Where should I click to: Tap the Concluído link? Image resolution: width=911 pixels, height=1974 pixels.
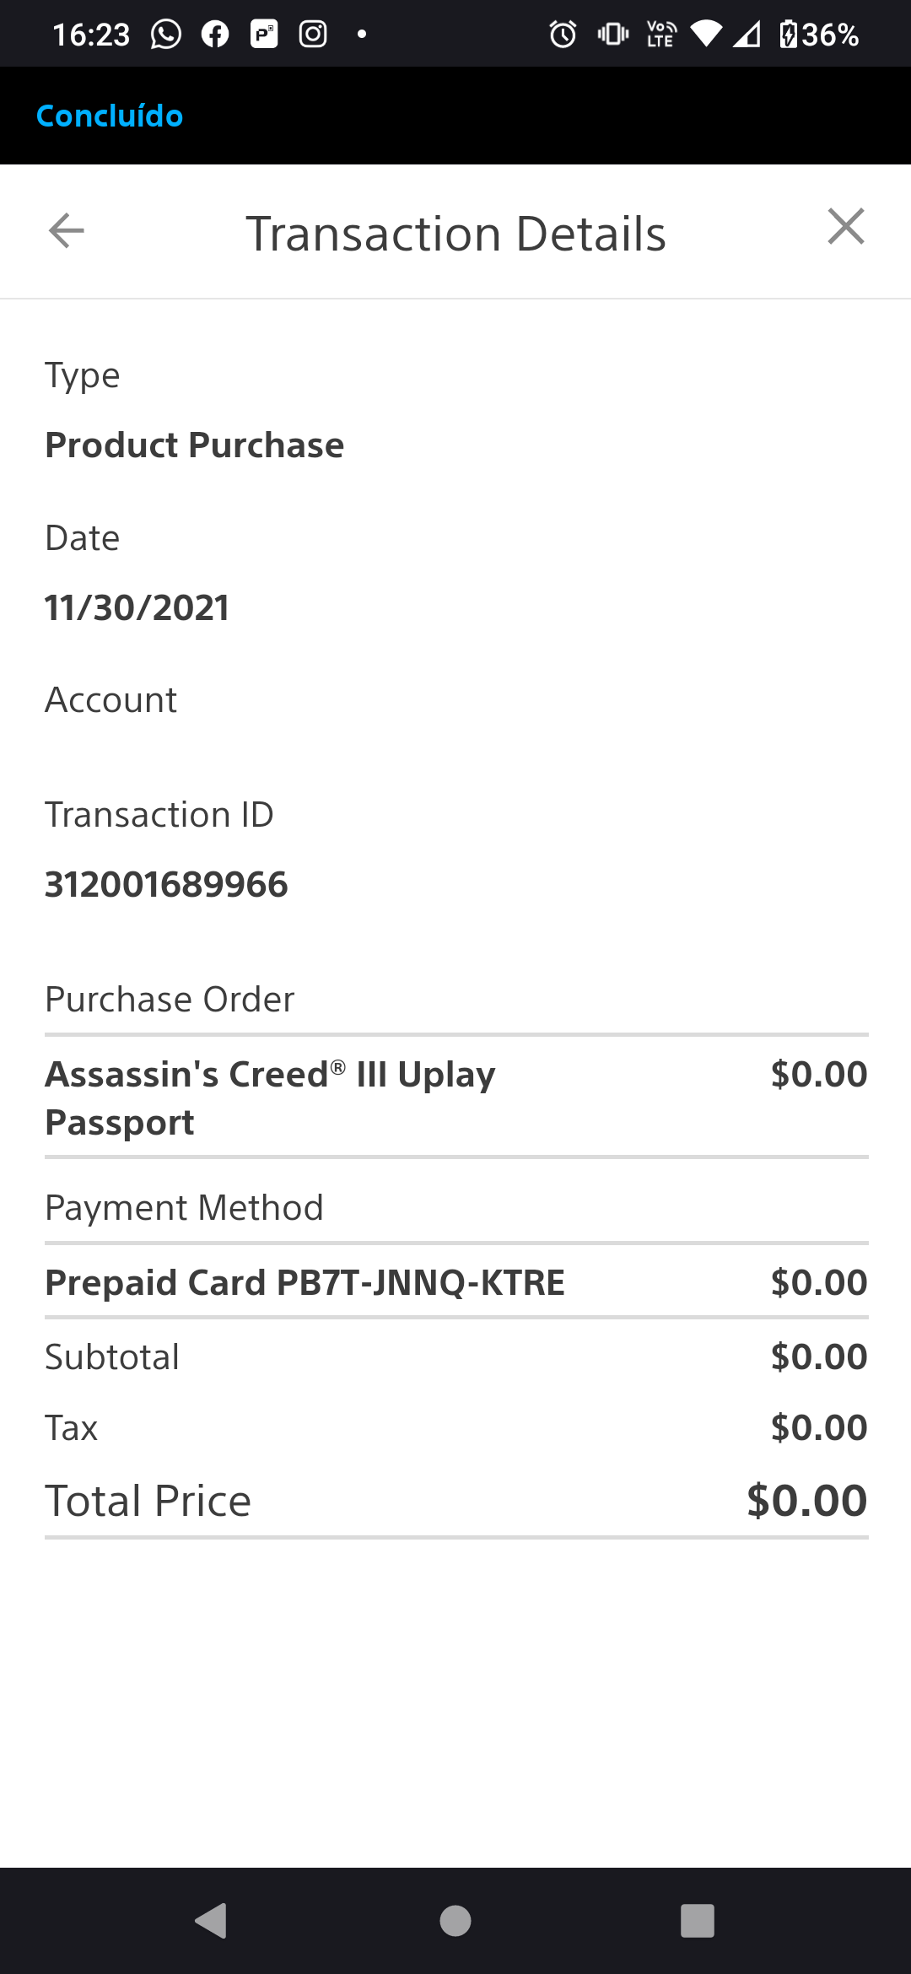point(110,116)
